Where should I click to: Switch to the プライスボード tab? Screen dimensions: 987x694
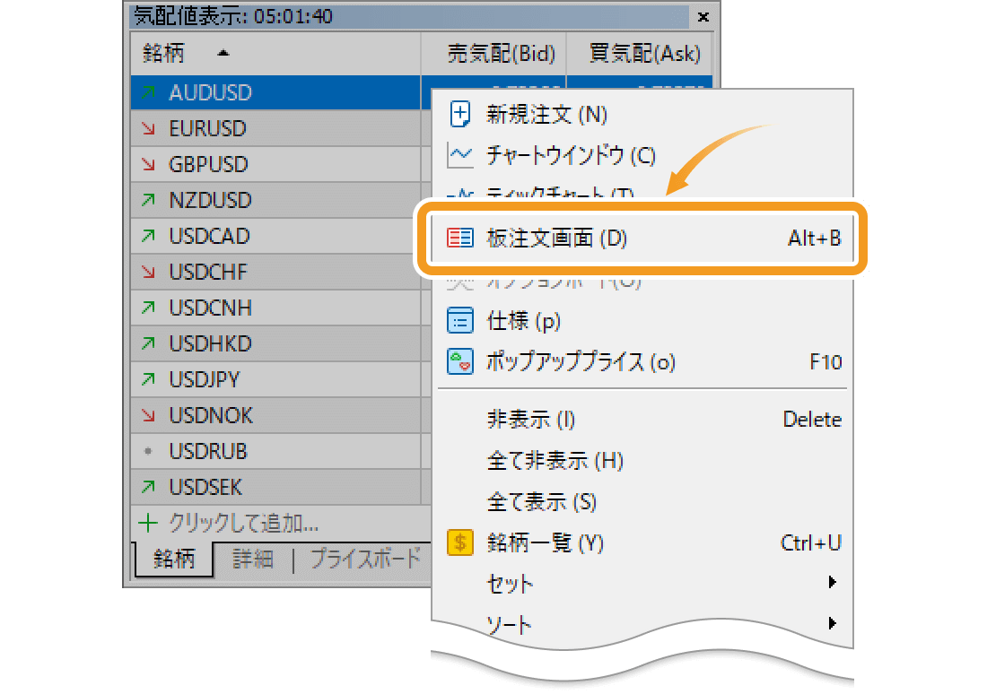tap(364, 559)
